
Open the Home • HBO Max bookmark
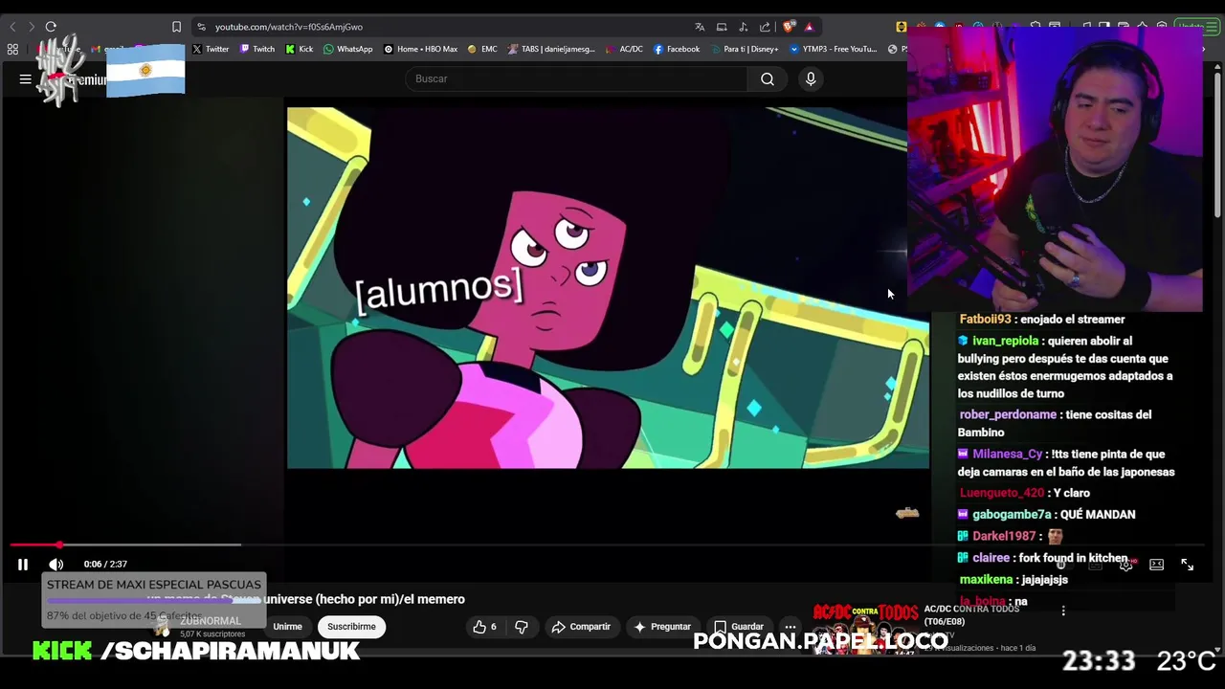[x=421, y=49]
